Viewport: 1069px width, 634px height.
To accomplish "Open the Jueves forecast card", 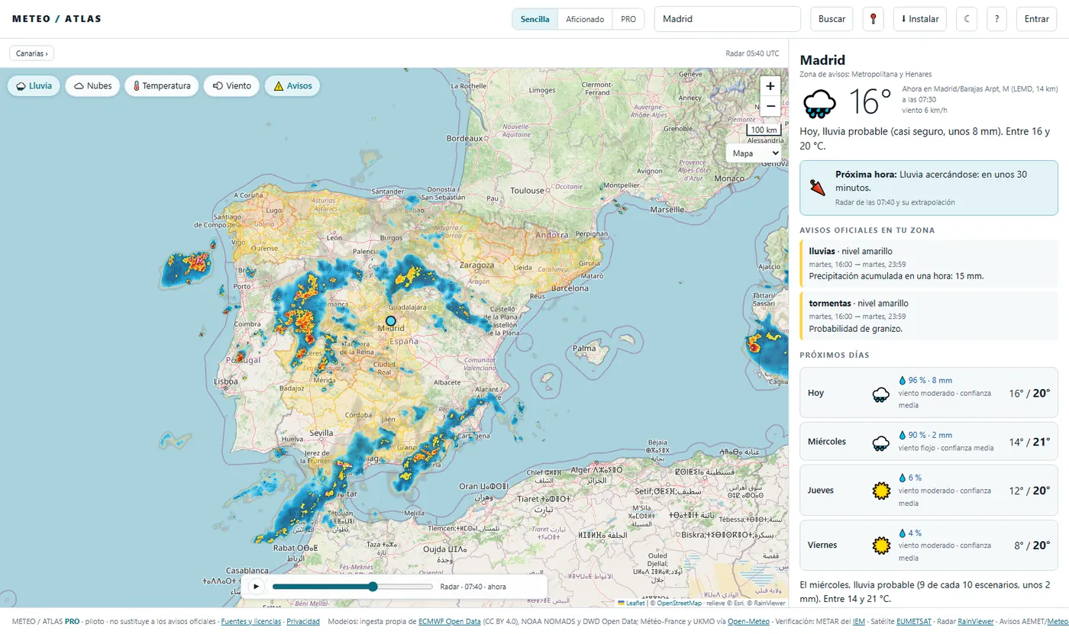I will click(929, 491).
